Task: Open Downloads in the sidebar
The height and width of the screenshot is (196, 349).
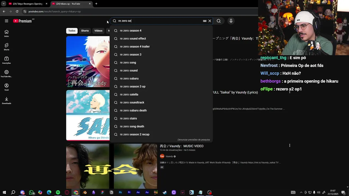Action: click(x=7, y=100)
